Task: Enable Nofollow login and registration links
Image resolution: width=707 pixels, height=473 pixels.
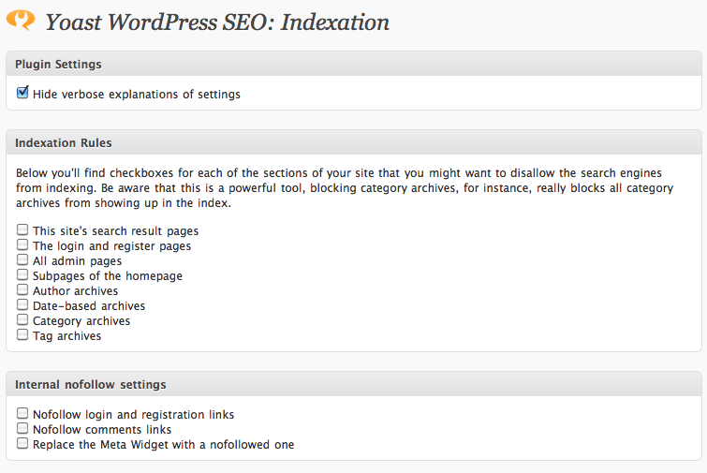Action: (22, 413)
